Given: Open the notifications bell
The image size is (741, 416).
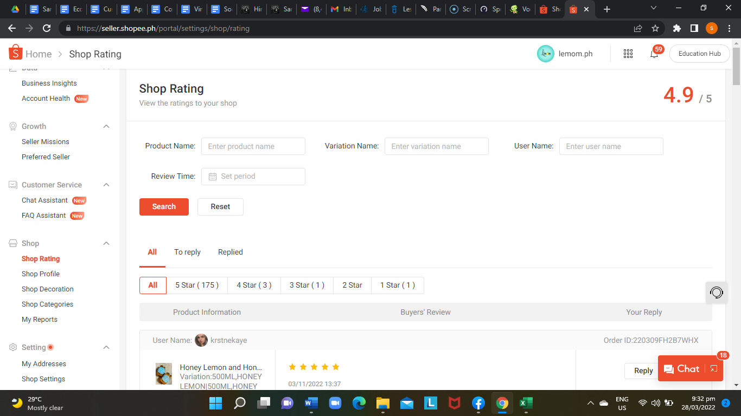Looking at the screenshot, I should (x=654, y=54).
